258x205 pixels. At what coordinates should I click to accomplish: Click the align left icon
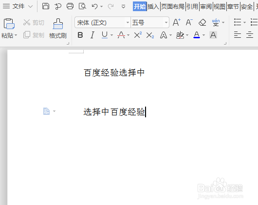pyautogui.click(x=238, y=35)
